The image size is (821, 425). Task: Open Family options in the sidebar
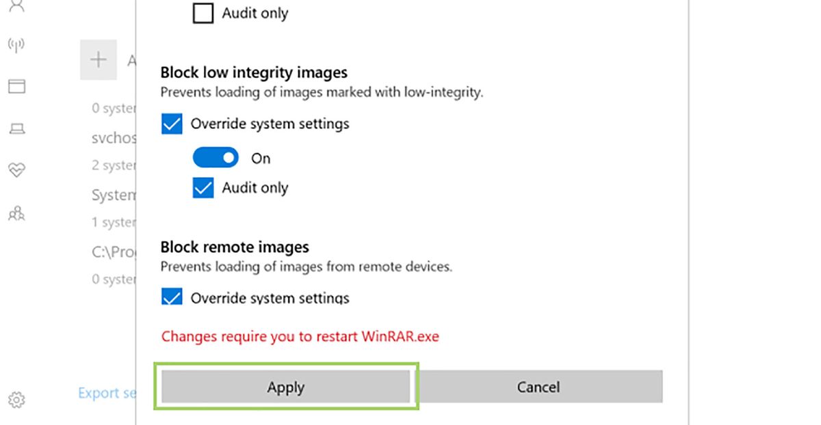coord(17,213)
